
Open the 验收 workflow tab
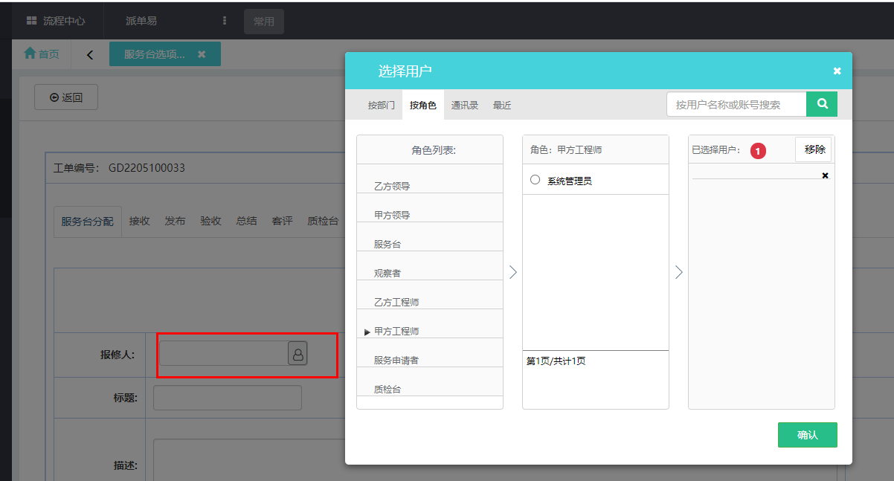pyautogui.click(x=211, y=222)
